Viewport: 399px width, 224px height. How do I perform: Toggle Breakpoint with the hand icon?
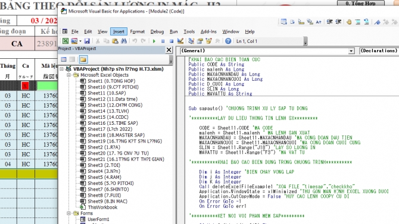[349, 22]
